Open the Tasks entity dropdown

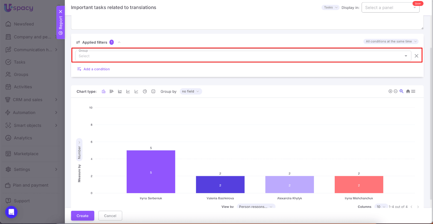pos(330,8)
